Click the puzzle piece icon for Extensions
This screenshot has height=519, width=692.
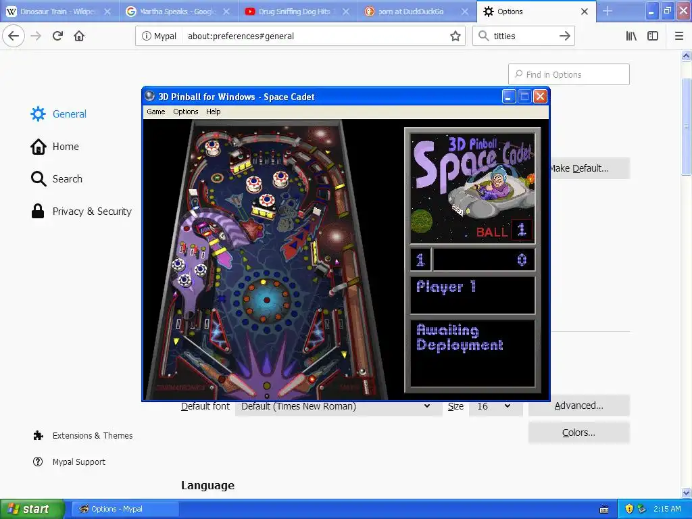point(39,436)
